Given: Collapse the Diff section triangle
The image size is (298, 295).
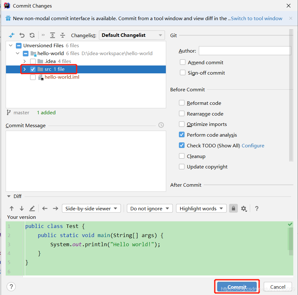Looking at the screenshot, I should (x=9, y=196).
